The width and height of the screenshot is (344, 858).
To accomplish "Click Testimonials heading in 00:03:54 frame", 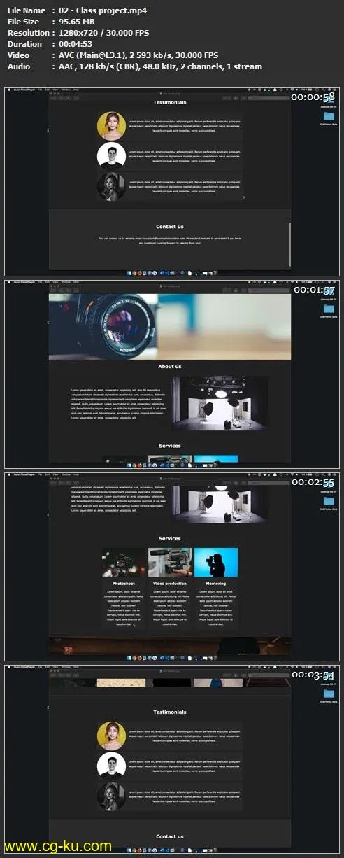I will point(170,712).
